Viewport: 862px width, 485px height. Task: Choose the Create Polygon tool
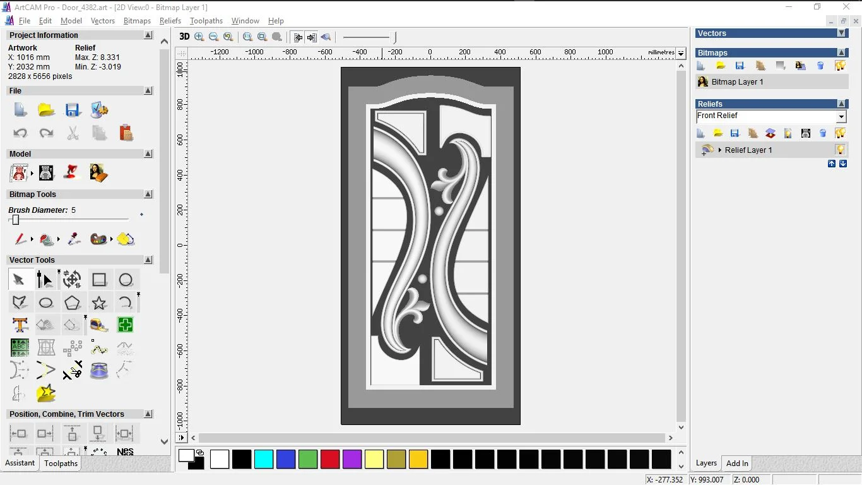[x=72, y=303]
